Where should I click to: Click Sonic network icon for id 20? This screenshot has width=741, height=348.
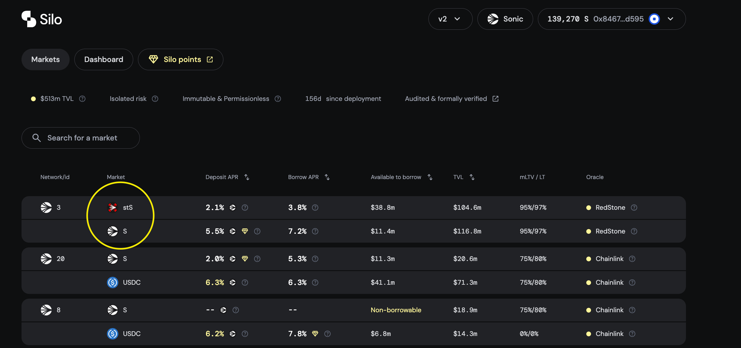pyautogui.click(x=46, y=259)
